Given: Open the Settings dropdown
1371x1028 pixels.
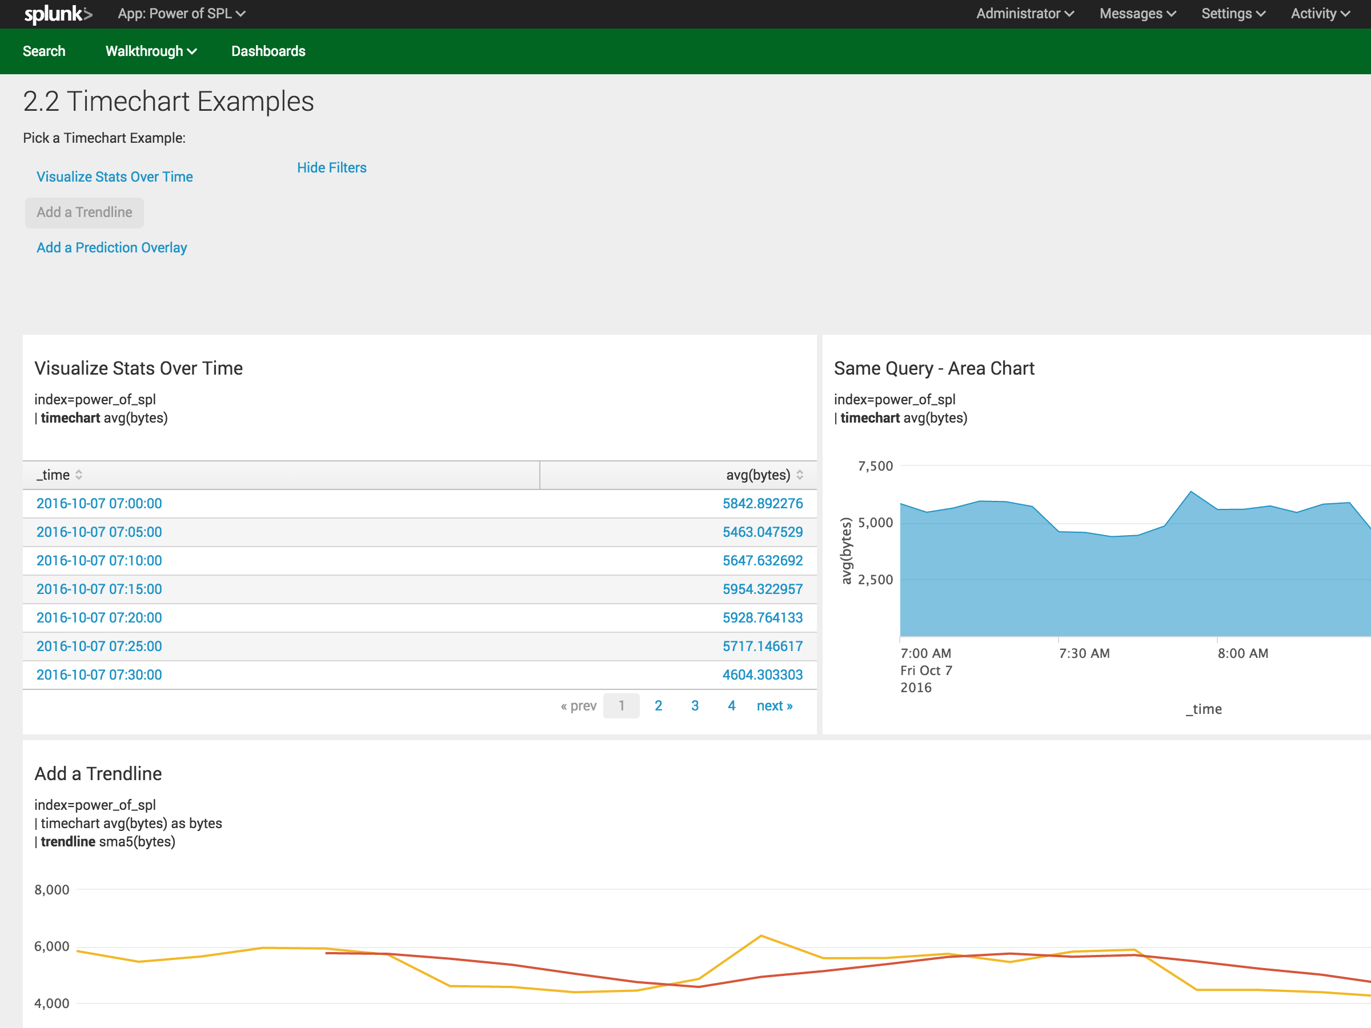Looking at the screenshot, I should point(1233,14).
